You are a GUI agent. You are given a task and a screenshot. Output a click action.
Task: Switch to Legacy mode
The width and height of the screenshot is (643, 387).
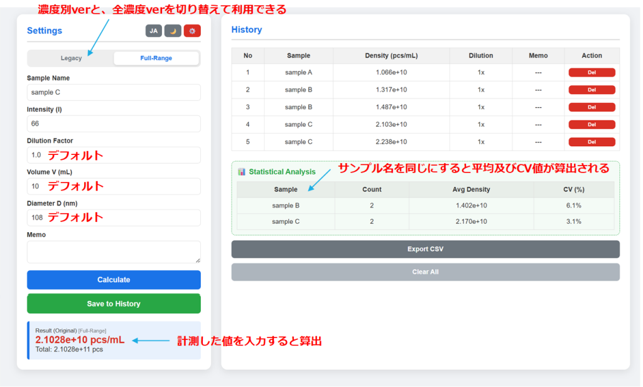(71, 58)
